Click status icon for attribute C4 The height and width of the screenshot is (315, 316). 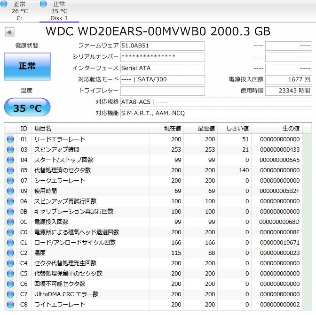(10, 263)
